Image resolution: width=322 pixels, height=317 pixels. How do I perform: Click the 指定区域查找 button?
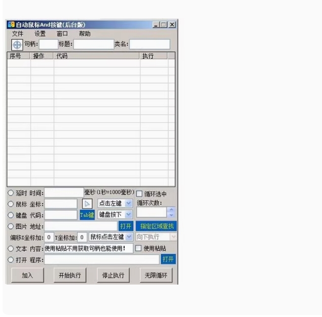[156, 226]
